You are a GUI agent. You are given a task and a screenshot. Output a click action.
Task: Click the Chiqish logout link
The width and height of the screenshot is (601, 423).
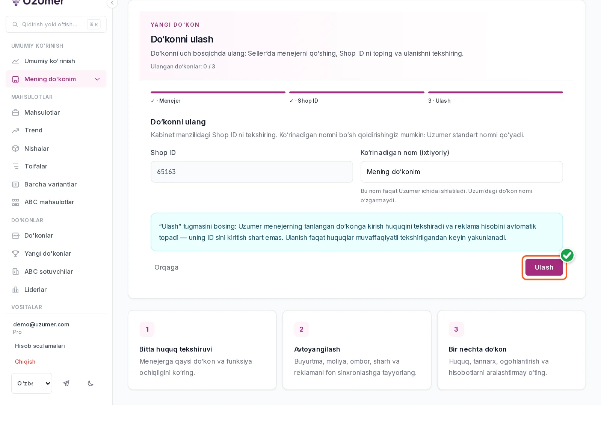[x=25, y=362]
